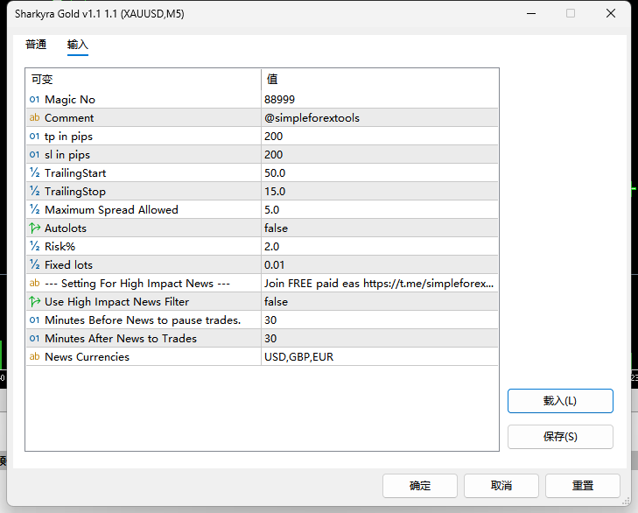Click the integer icon beside Minutes Before News
Screen dimensions: 638x513
point(35,320)
